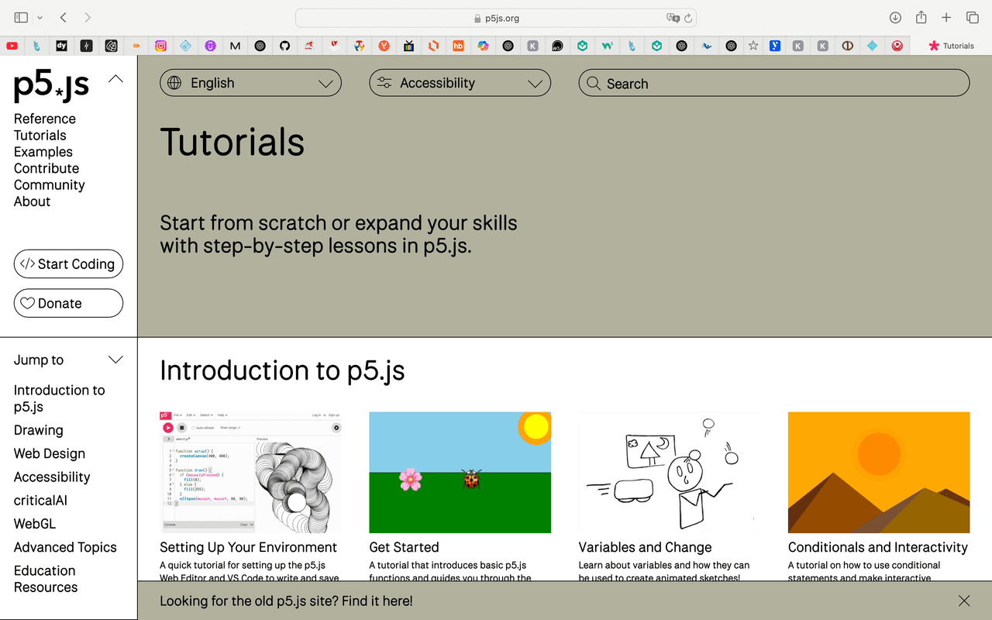Click the Safari downloads icon

click(895, 17)
